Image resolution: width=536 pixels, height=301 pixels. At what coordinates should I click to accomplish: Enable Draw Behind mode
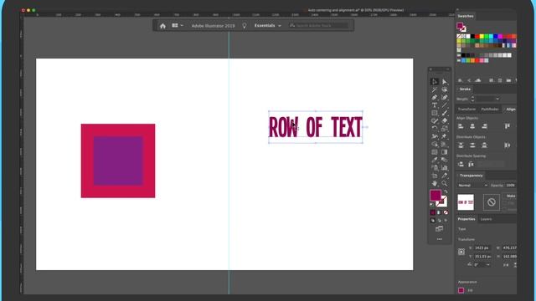439,221
